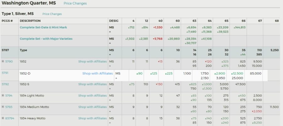
Task: Shop with Affiliates for 1932-D
Action: pyautogui.click(x=97, y=73)
